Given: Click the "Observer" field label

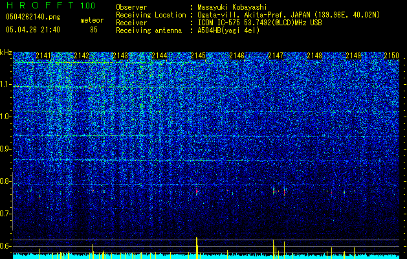Looking at the screenshot, I should (x=131, y=7).
